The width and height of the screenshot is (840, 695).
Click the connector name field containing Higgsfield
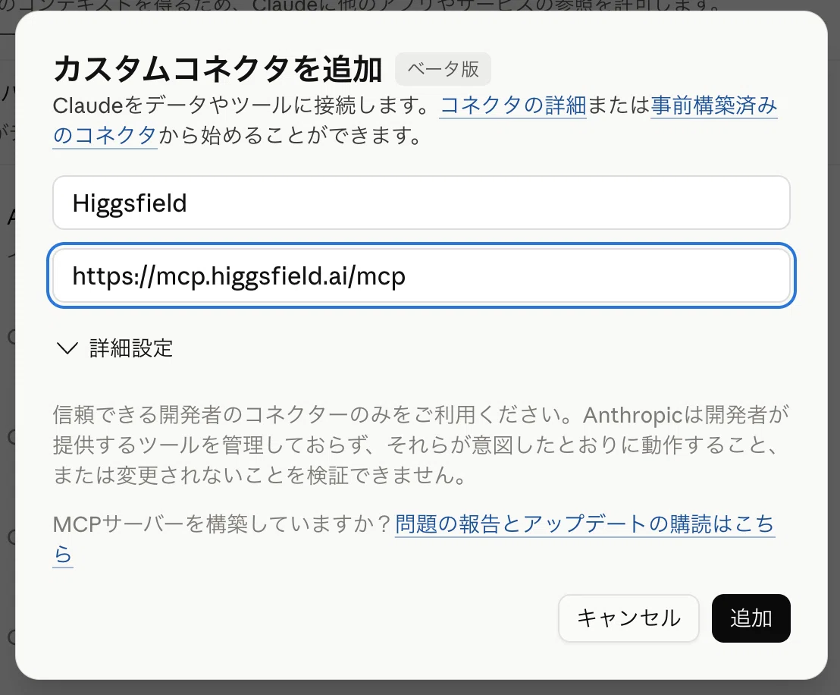pos(421,203)
